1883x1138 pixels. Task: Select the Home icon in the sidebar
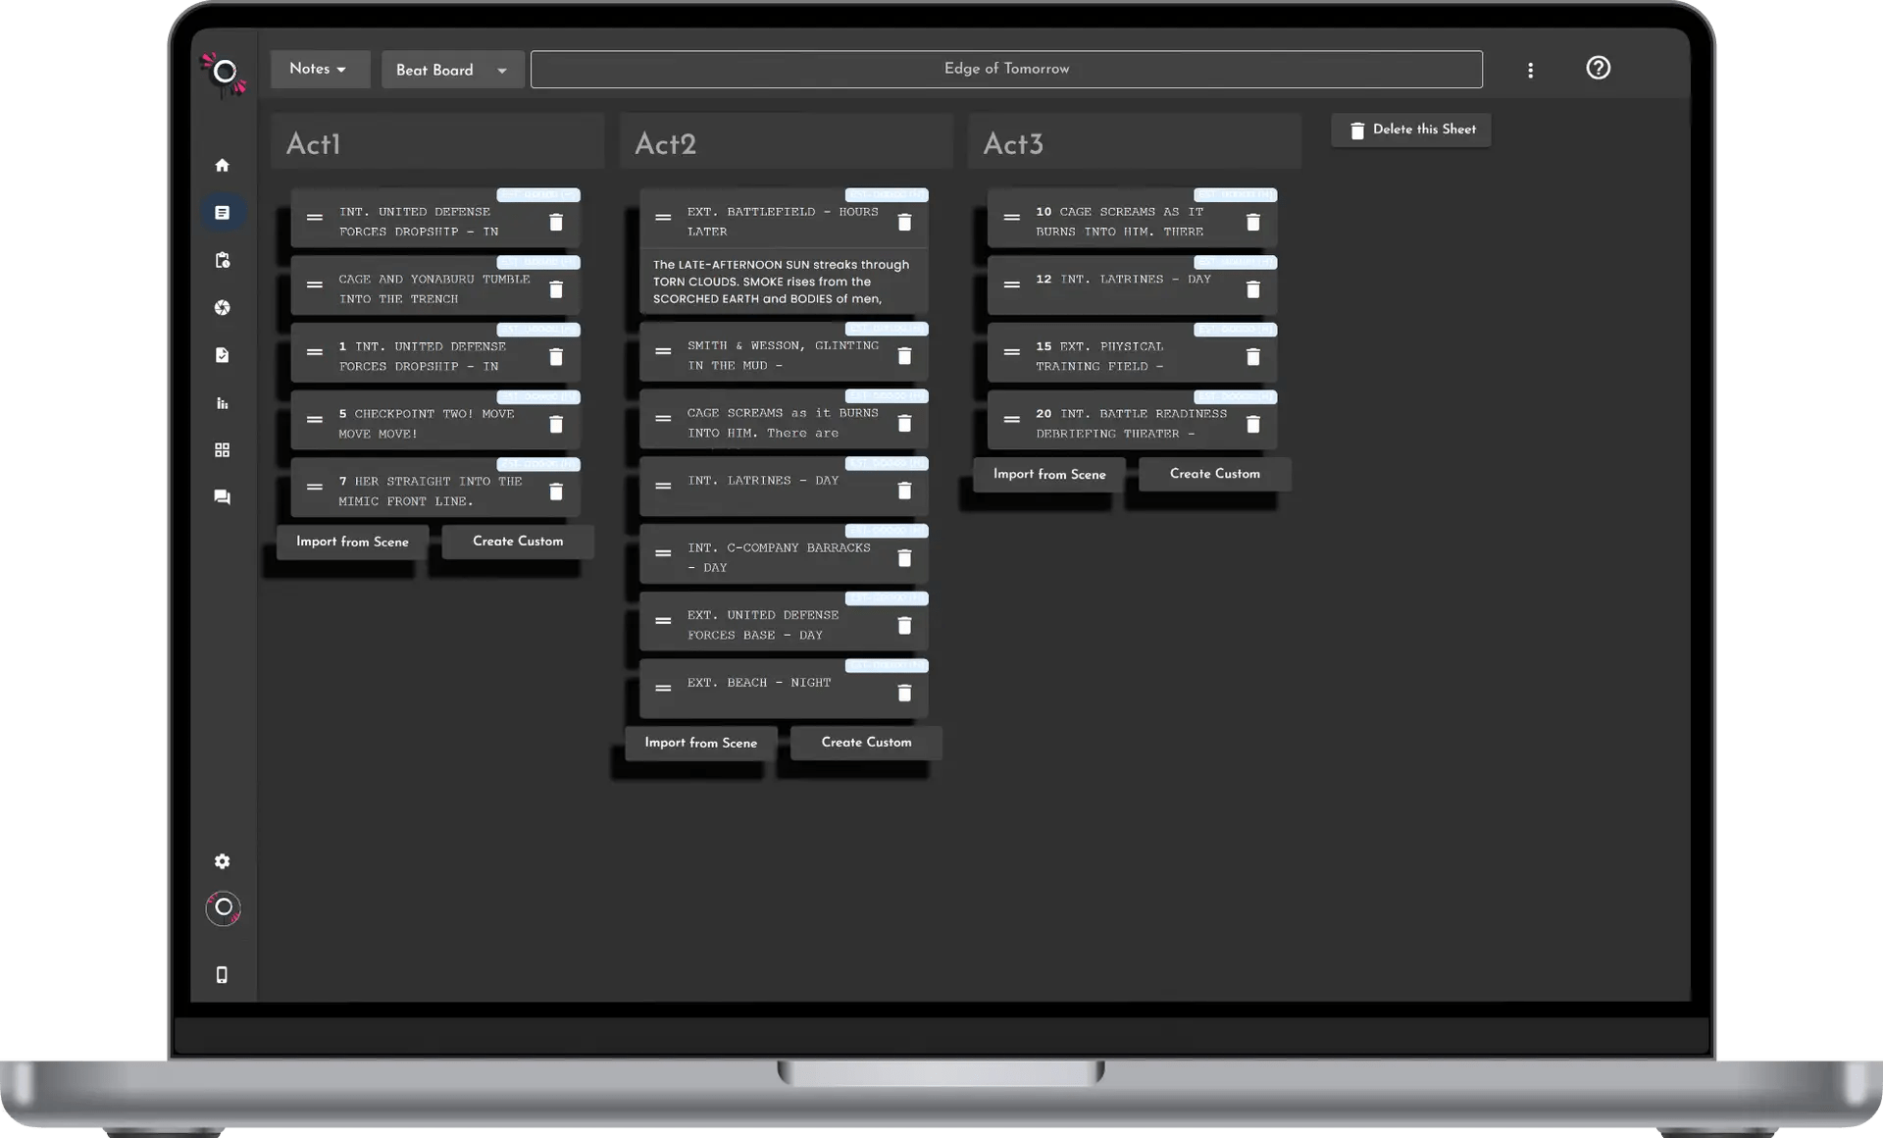(223, 165)
